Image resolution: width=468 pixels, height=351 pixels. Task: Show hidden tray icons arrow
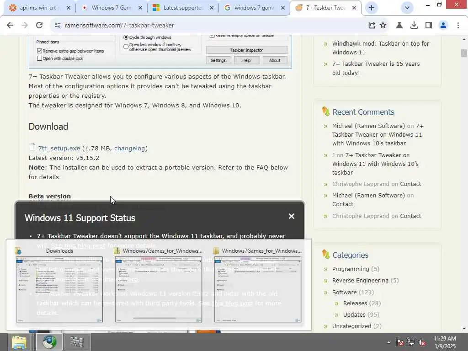(x=388, y=342)
